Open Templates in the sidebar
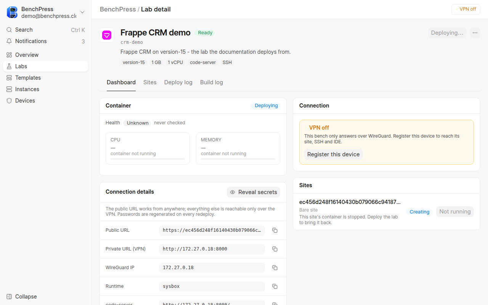 [x=45, y=78]
